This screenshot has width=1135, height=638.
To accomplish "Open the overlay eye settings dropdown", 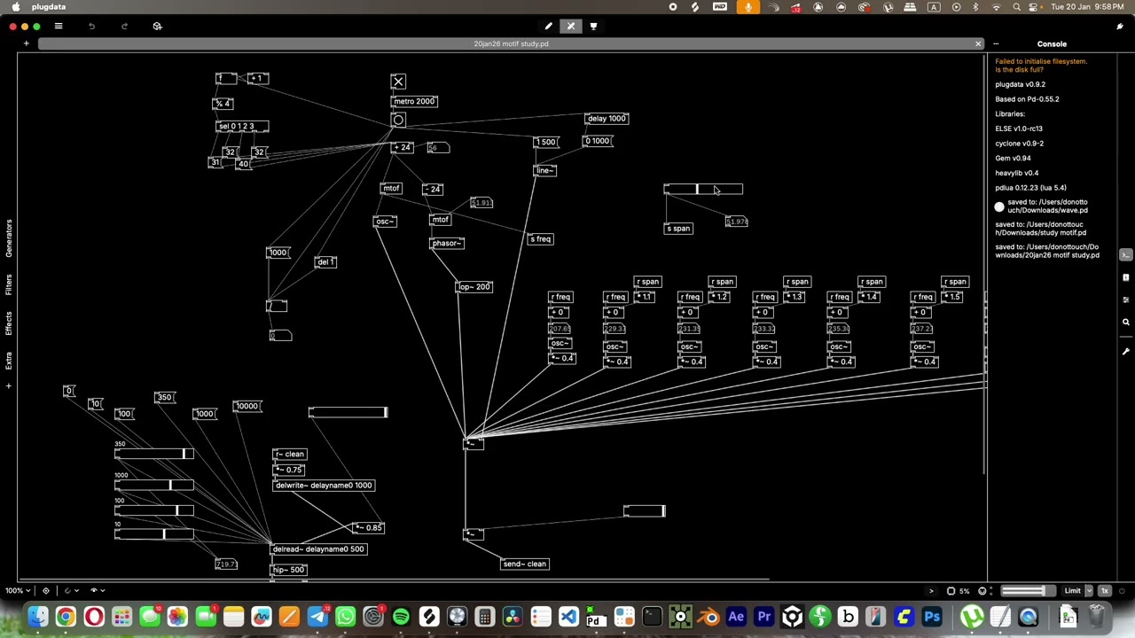I will tap(96, 591).
